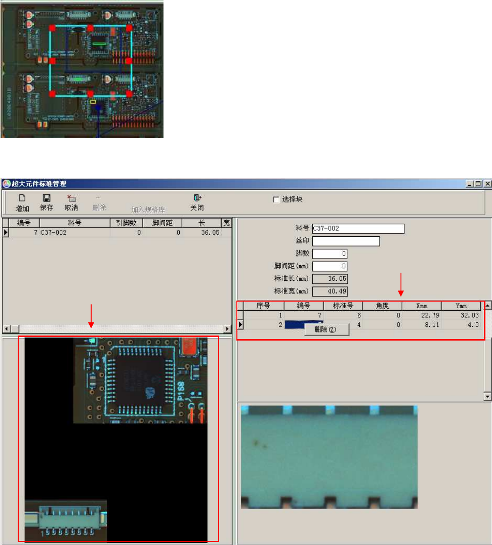Click the 脚数 input field

(330, 254)
